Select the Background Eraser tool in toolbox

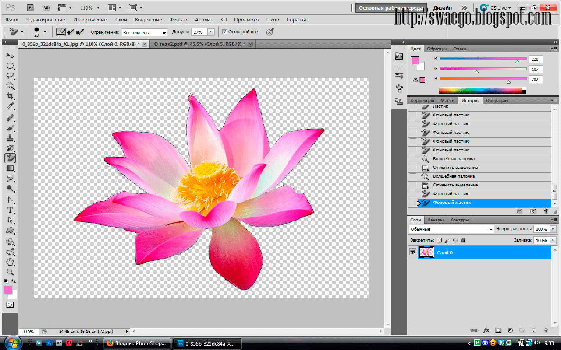(10, 158)
